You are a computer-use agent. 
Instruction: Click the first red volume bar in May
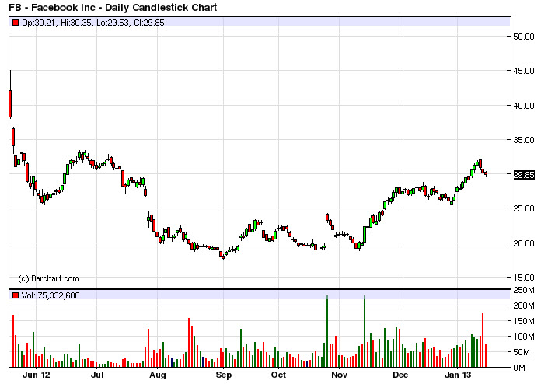point(13,341)
